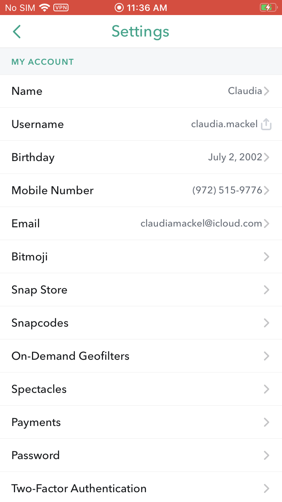Screen dimensions: 282x502
Task: Tap the share icon next to username
Action: pyautogui.click(x=266, y=124)
